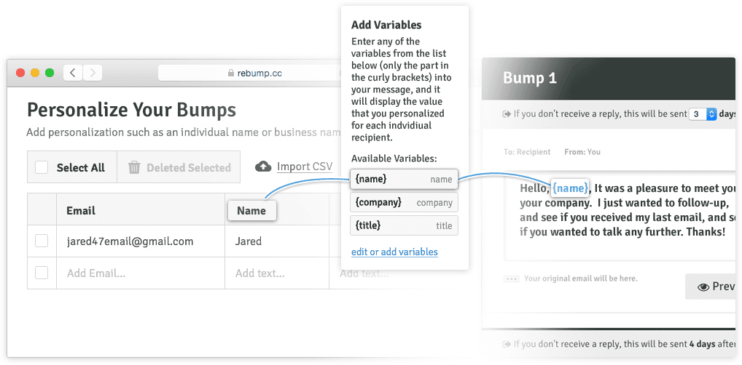Select the {company} variable row
The height and width of the screenshot is (365, 742).
pyautogui.click(x=404, y=202)
